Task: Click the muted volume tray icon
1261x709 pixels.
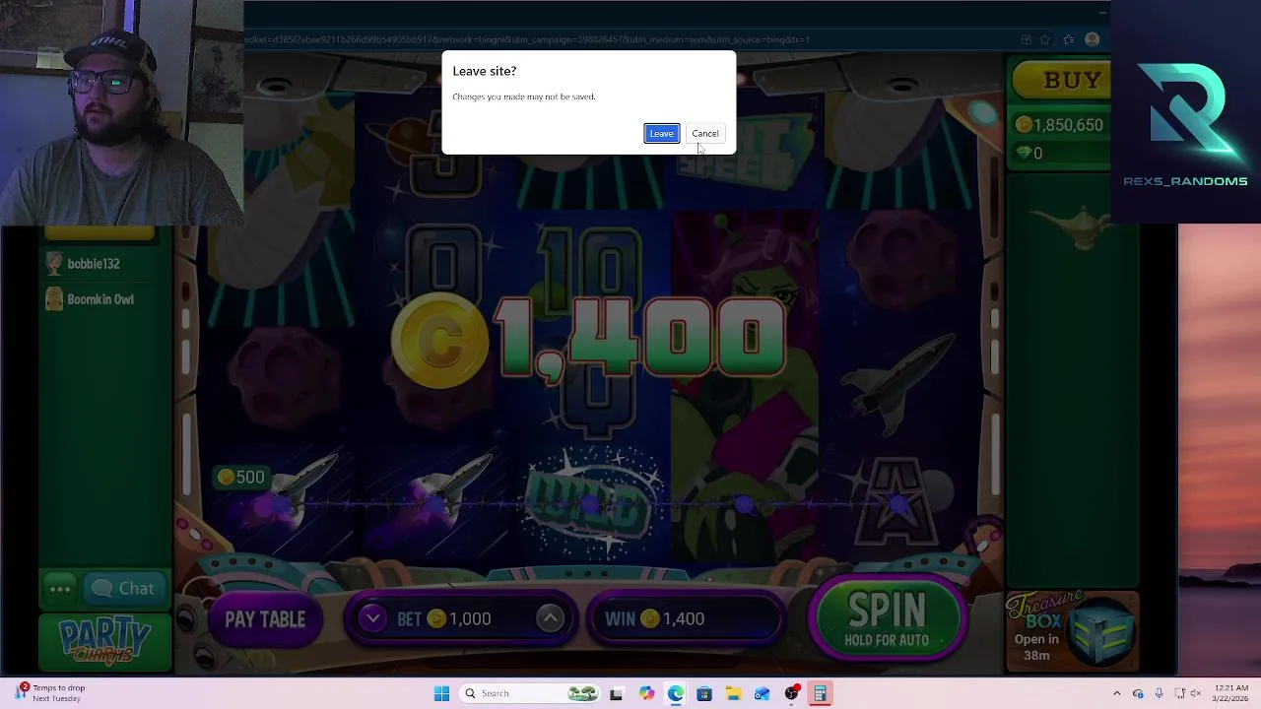Action: point(1196,693)
